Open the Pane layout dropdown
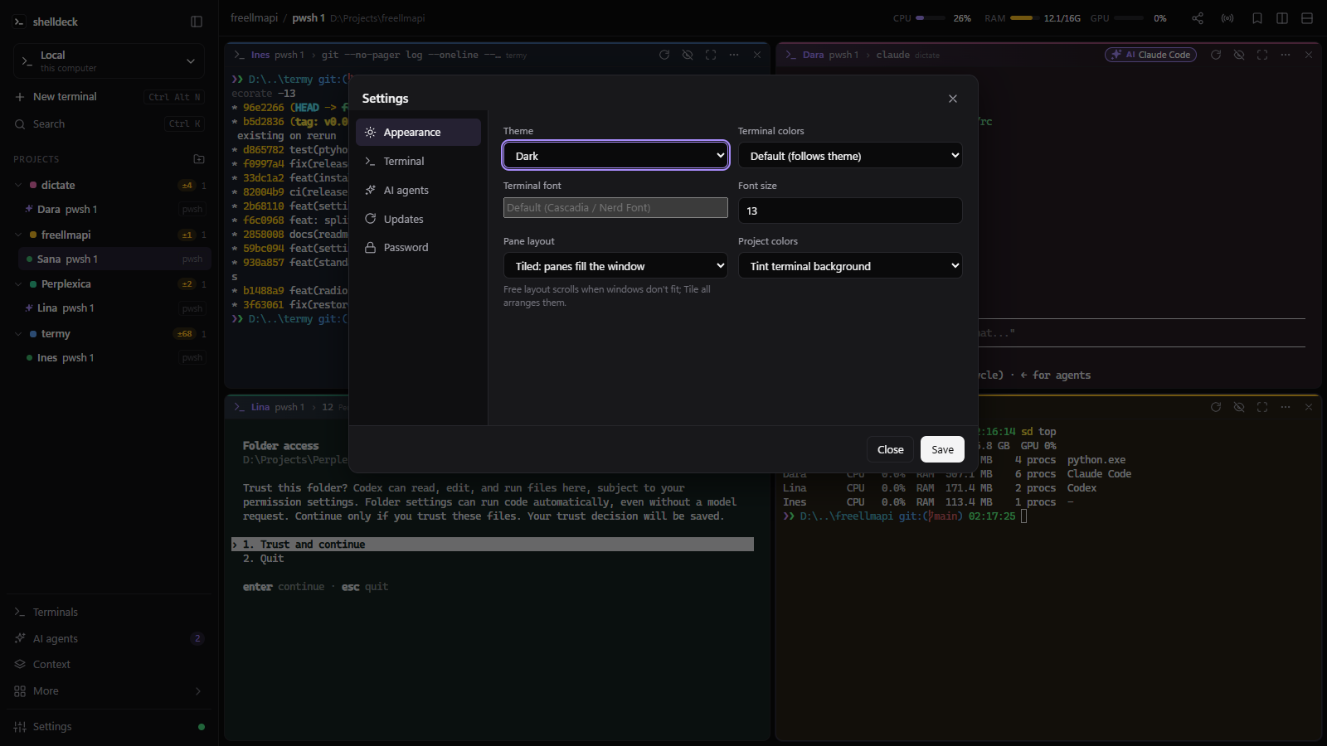Image resolution: width=1327 pixels, height=746 pixels. pyautogui.click(x=615, y=265)
